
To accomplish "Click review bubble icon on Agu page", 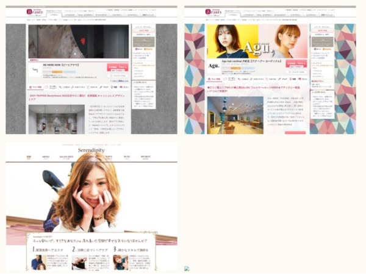I will coord(300,79).
